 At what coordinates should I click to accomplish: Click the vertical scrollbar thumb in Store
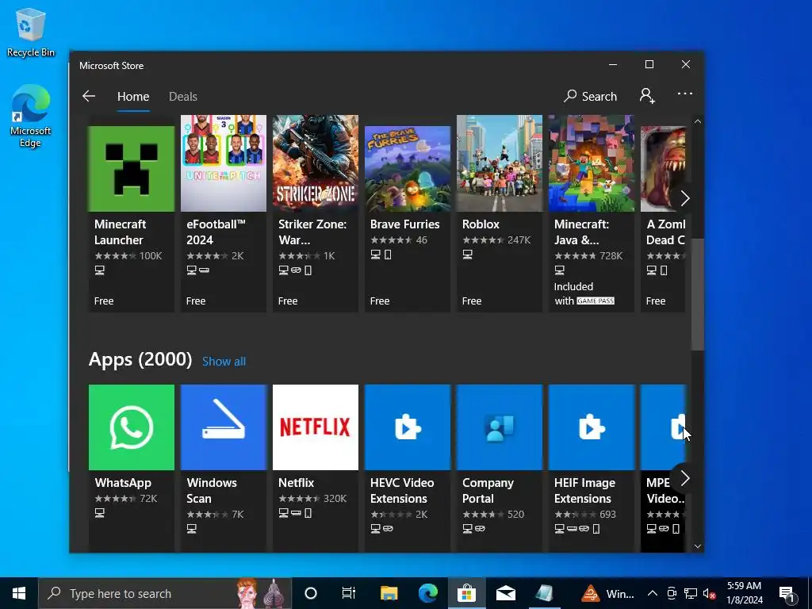(697, 293)
